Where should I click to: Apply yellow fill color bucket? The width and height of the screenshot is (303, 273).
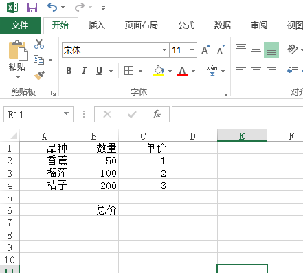[x=159, y=71]
